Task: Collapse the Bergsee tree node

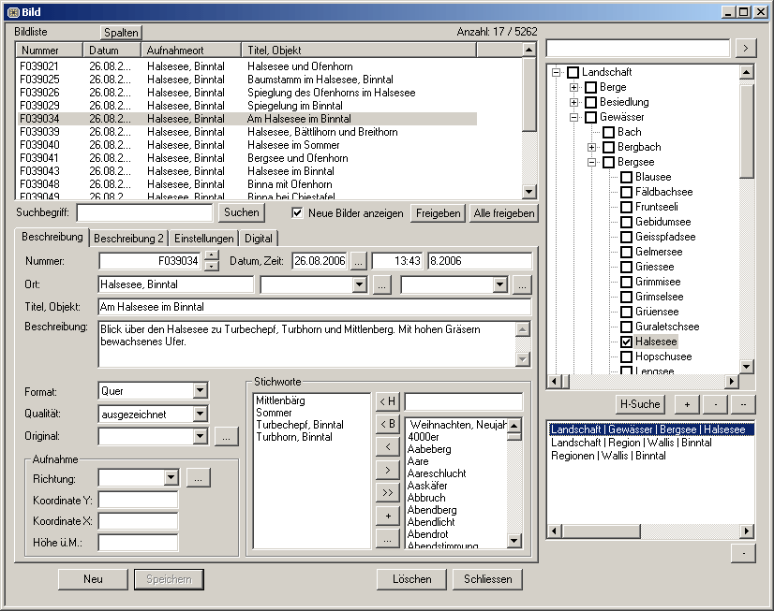Action: tap(592, 162)
